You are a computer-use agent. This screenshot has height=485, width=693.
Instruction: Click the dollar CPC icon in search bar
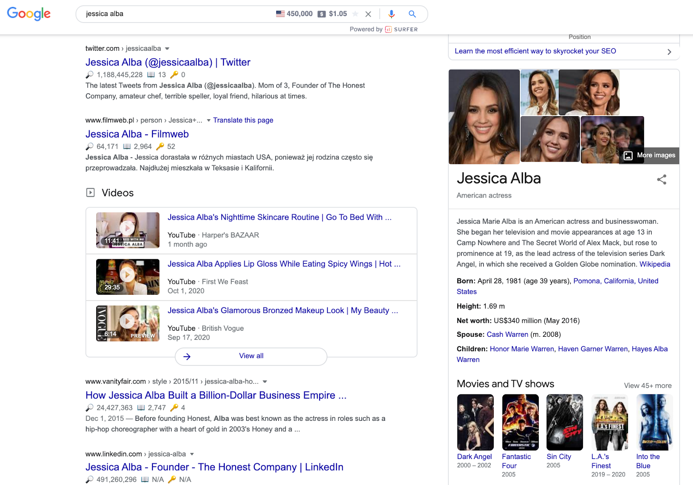(321, 14)
